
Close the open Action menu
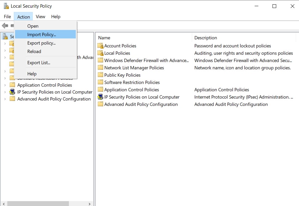tap(23, 17)
